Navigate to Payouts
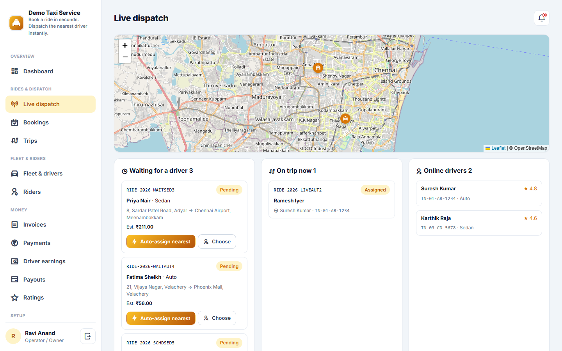Screen dimensions: 562x351 tap(50, 280)
